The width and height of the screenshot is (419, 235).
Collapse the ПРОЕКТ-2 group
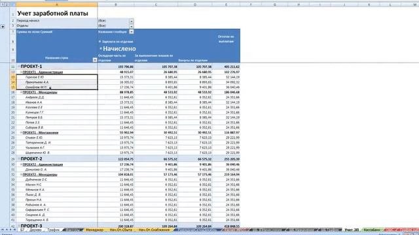[19, 159]
